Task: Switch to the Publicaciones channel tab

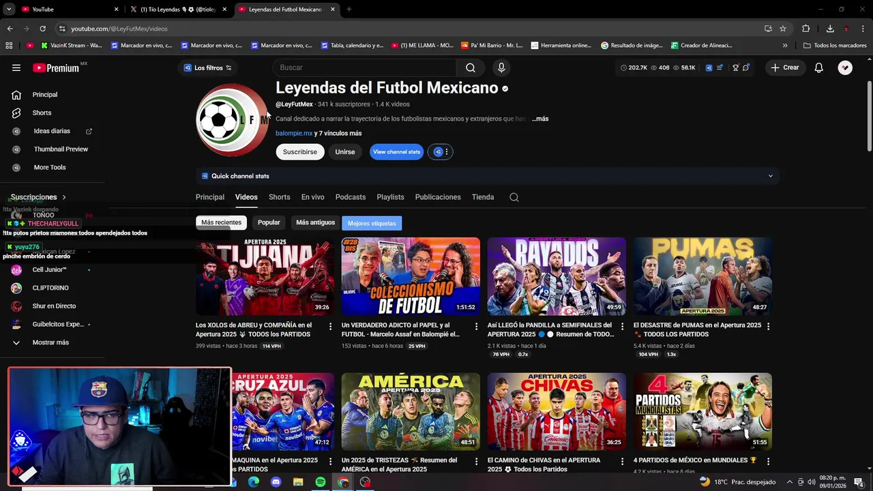Action: (x=438, y=197)
